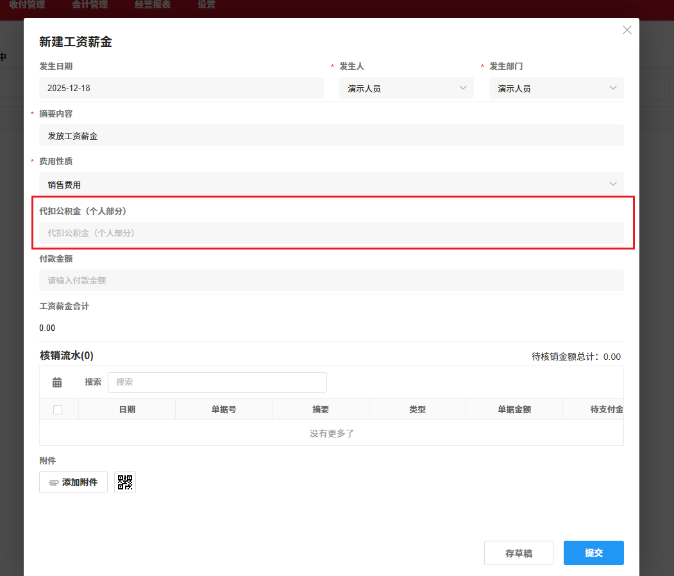Open the 费用性质 dropdown showing 销售费用
The height and width of the screenshot is (576, 674).
(x=331, y=183)
